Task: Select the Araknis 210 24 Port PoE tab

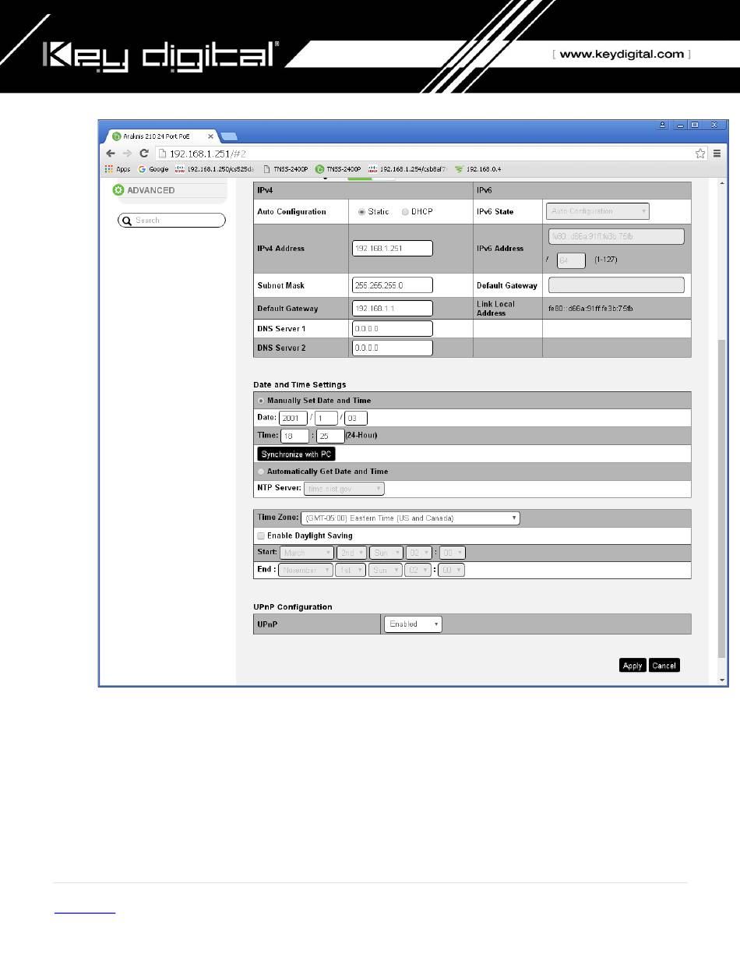Action: point(160,136)
